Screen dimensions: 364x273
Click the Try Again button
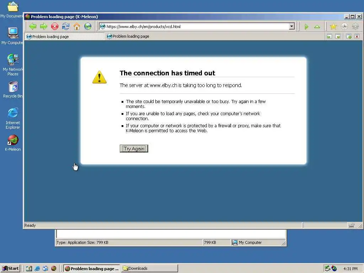pyautogui.click(x=134, y=149)
